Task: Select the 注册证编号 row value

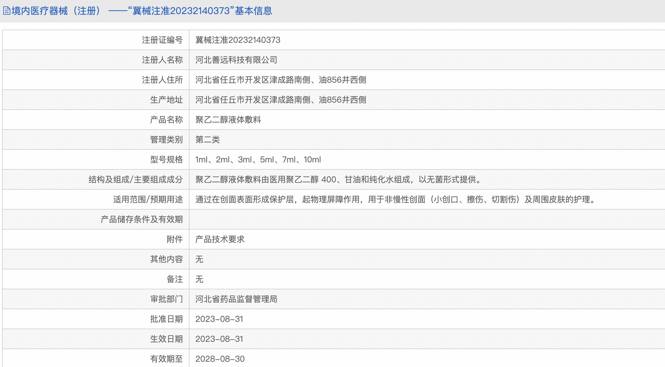Action: pyautogui.click(x=238, y=40)
